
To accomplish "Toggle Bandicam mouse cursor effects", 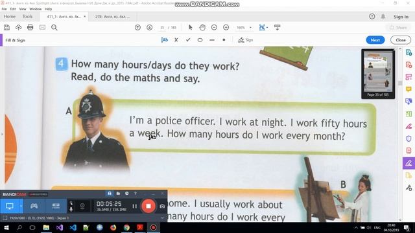I will pos(71,203).
